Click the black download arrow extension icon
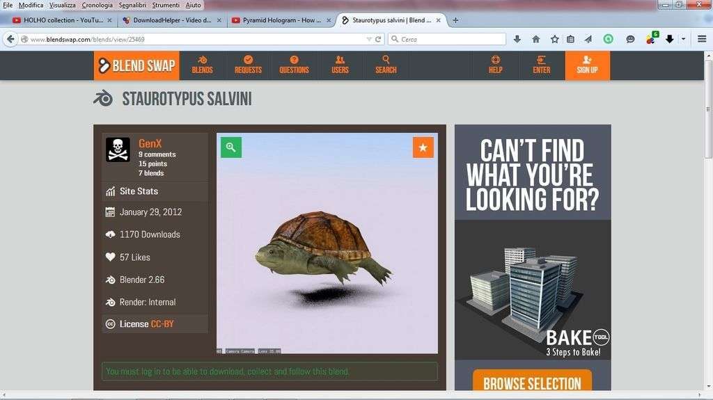 (669, 39)
